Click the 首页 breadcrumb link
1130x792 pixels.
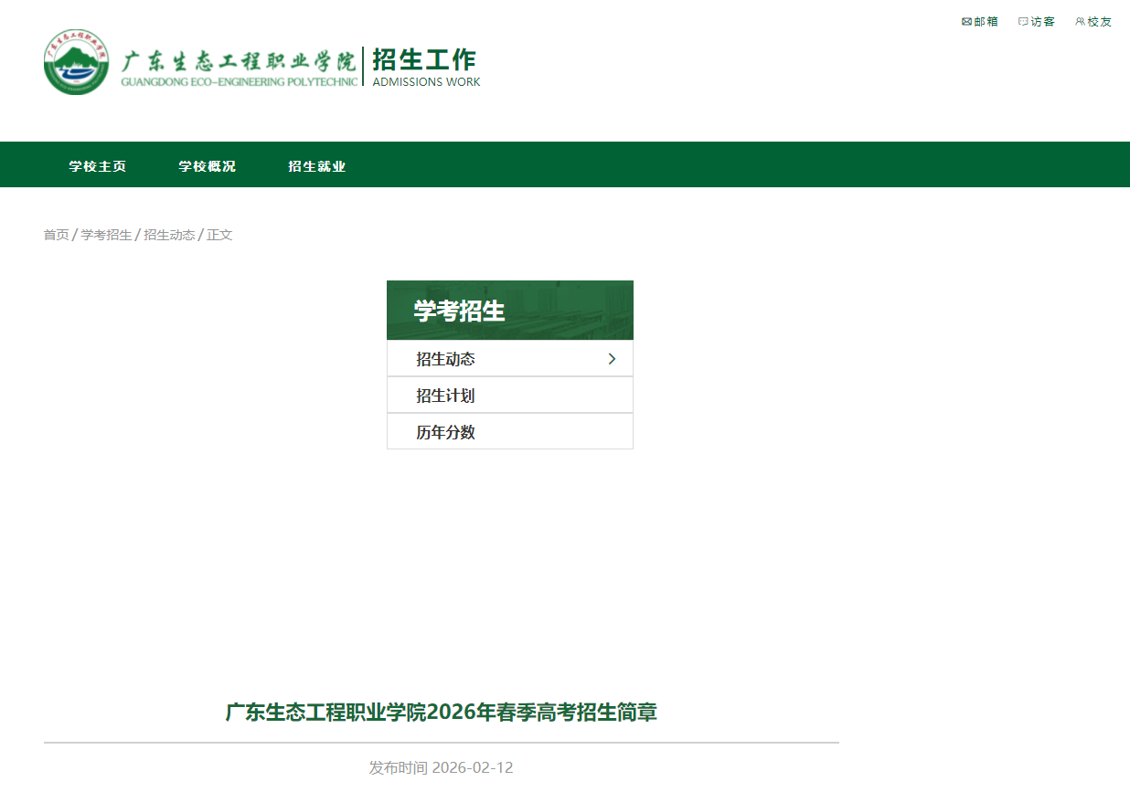(56, 235)
